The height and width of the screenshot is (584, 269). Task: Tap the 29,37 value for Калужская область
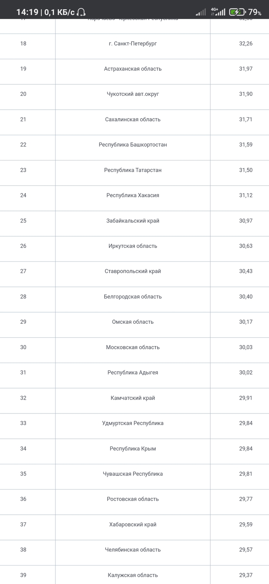tap(246, 575)
